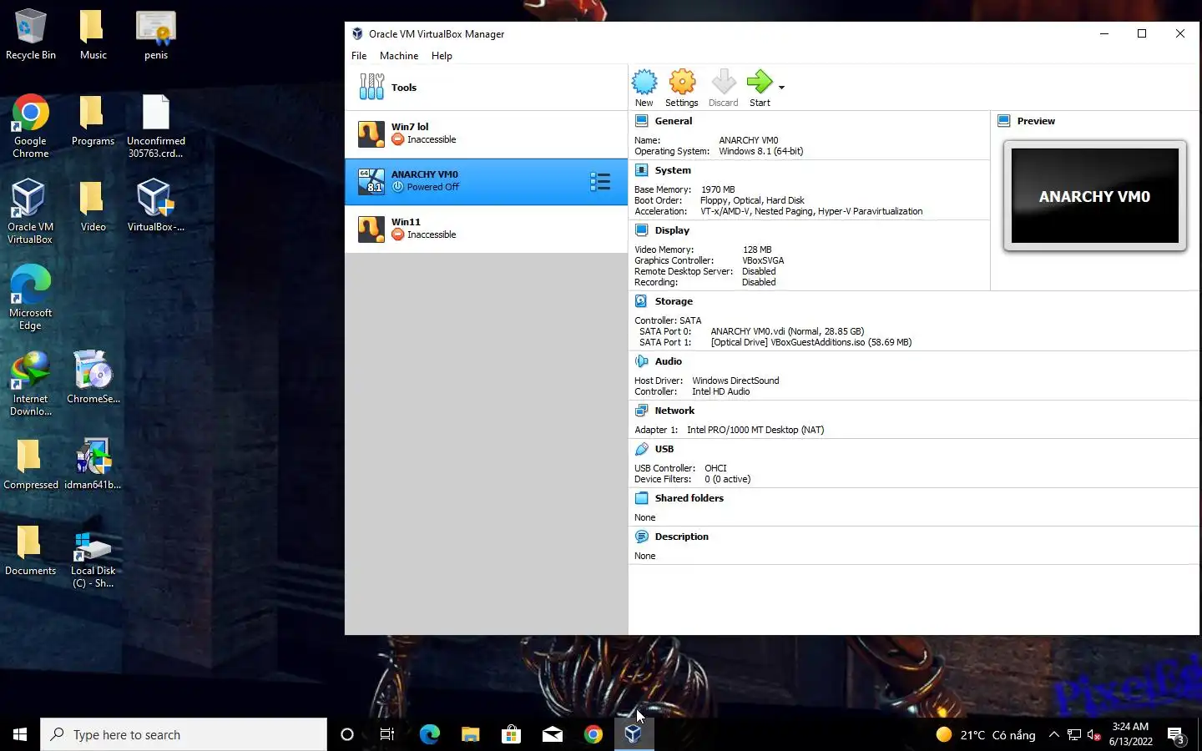Open the notification center icon
1202x751 pixels.
(x=1175, y=735)
